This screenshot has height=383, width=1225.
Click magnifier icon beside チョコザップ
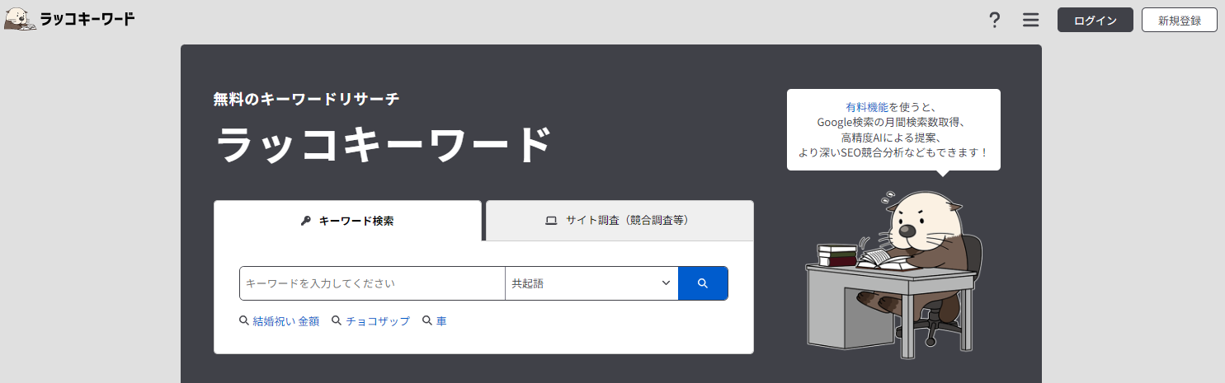click(x=337, y=320)
